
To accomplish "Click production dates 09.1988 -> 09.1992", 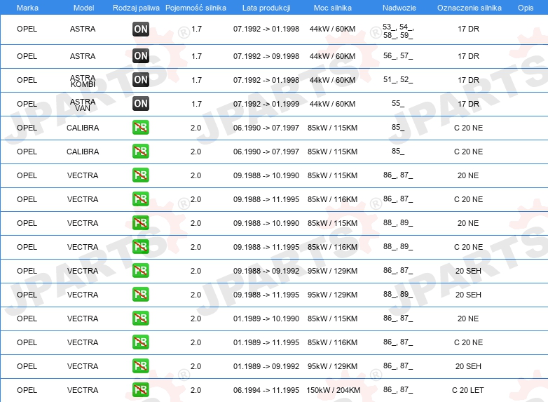I will [x=266, y=271].
